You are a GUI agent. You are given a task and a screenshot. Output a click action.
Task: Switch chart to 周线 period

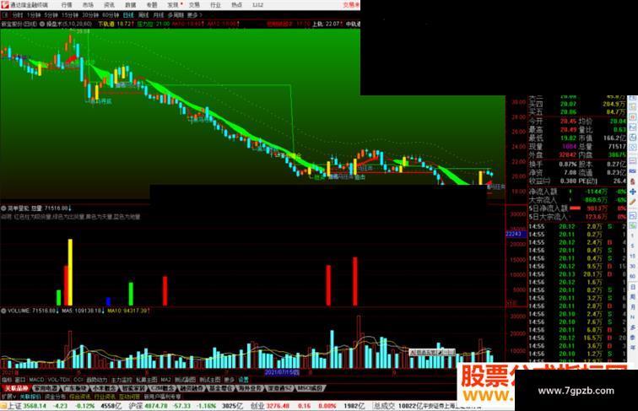[143, 15]
